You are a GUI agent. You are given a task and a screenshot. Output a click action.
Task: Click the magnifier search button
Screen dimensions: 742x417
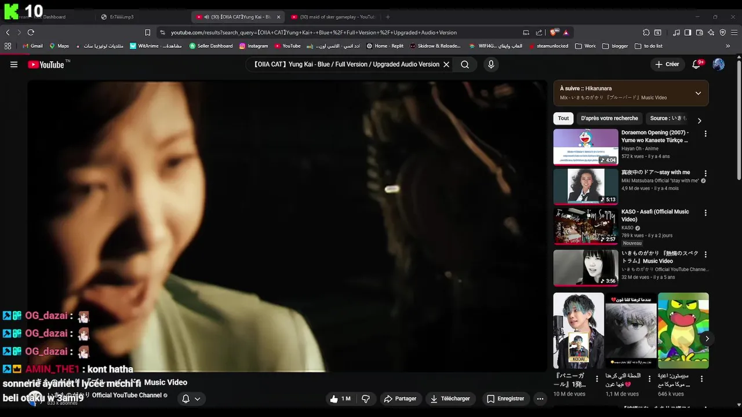(x=465, y=64)
